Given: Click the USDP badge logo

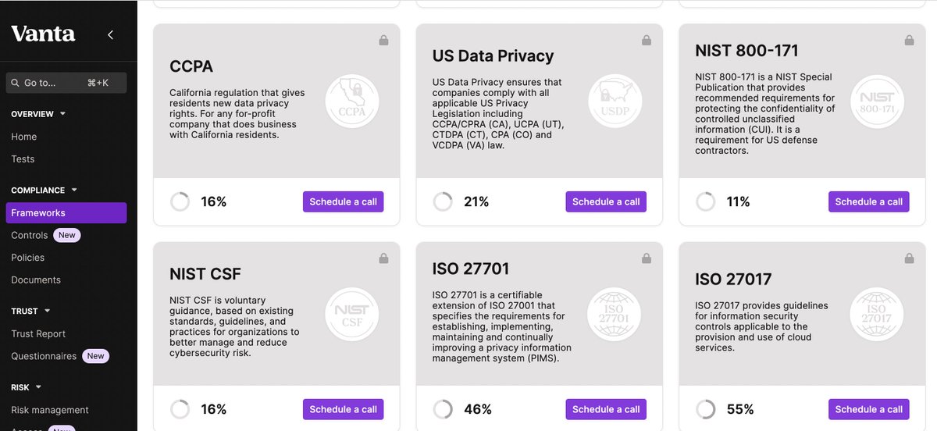Looking at the screenshot, I should pyautogui.click(x=615, y=102).
